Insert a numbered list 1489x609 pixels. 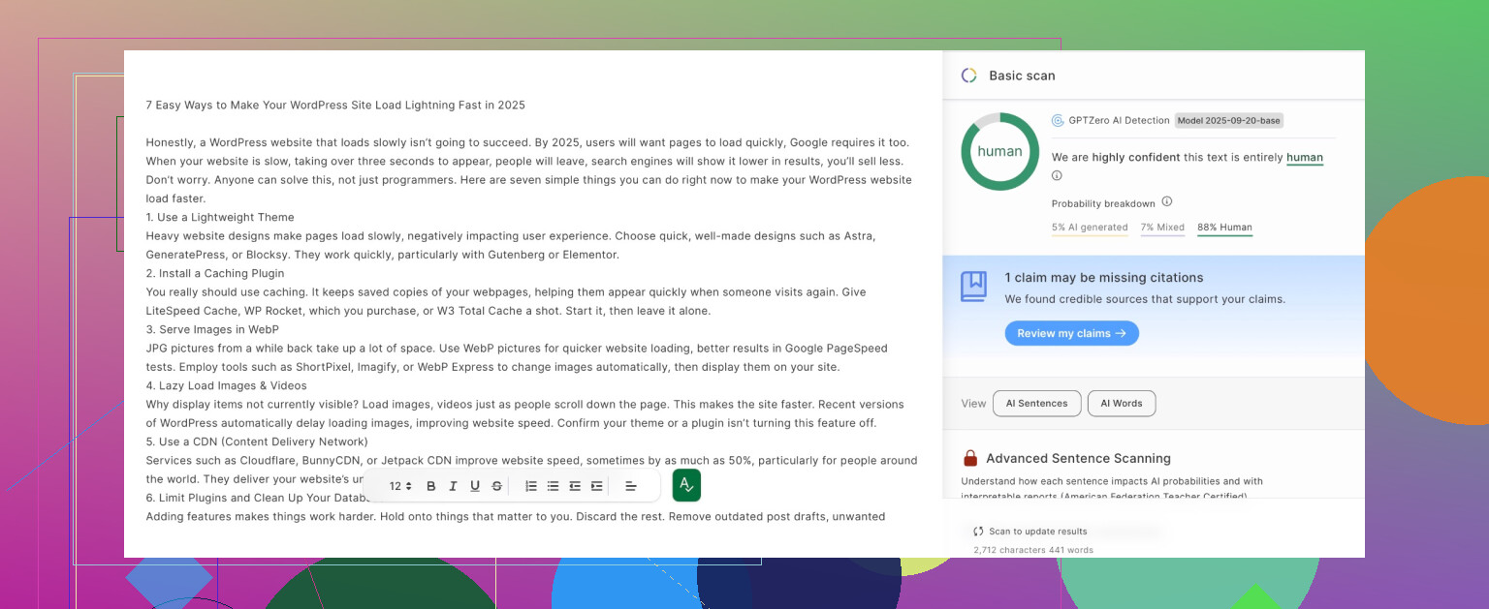[x=531, y=486]
